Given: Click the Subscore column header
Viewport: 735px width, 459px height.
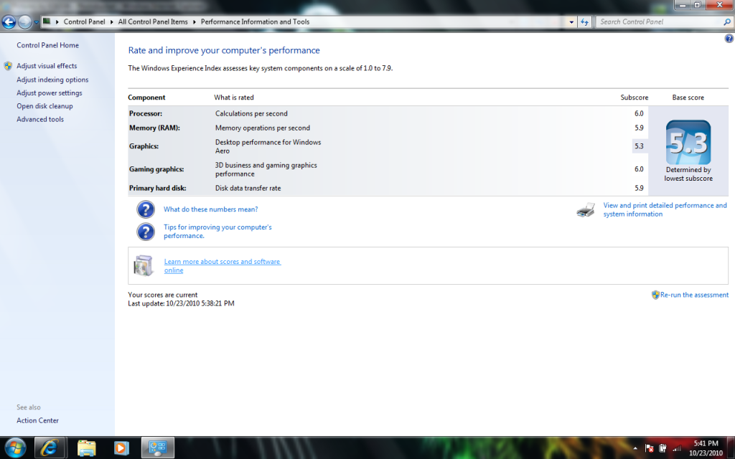Looking at the screenshot, I should [x=635, y=98].
